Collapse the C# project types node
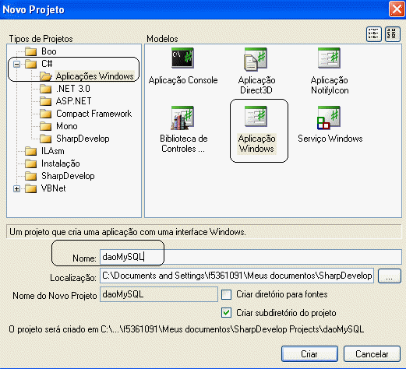This screenshot has width=406, height=369. pos(16,64)
